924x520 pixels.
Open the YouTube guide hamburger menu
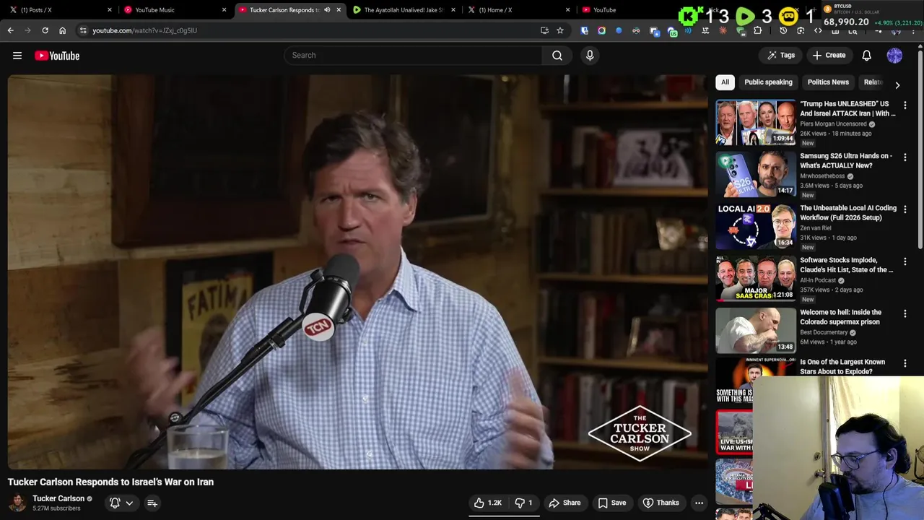pyautogui.click(x=17, y=56)
